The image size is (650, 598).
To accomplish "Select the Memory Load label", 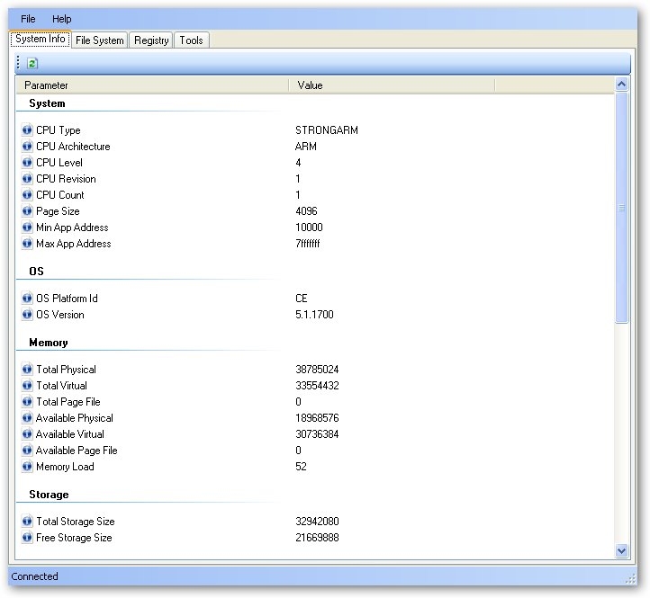I will coord(65,467).
